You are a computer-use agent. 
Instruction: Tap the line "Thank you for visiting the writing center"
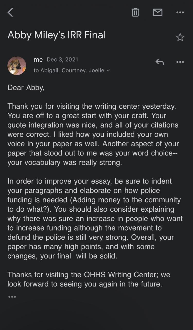[x=92, y=106]
